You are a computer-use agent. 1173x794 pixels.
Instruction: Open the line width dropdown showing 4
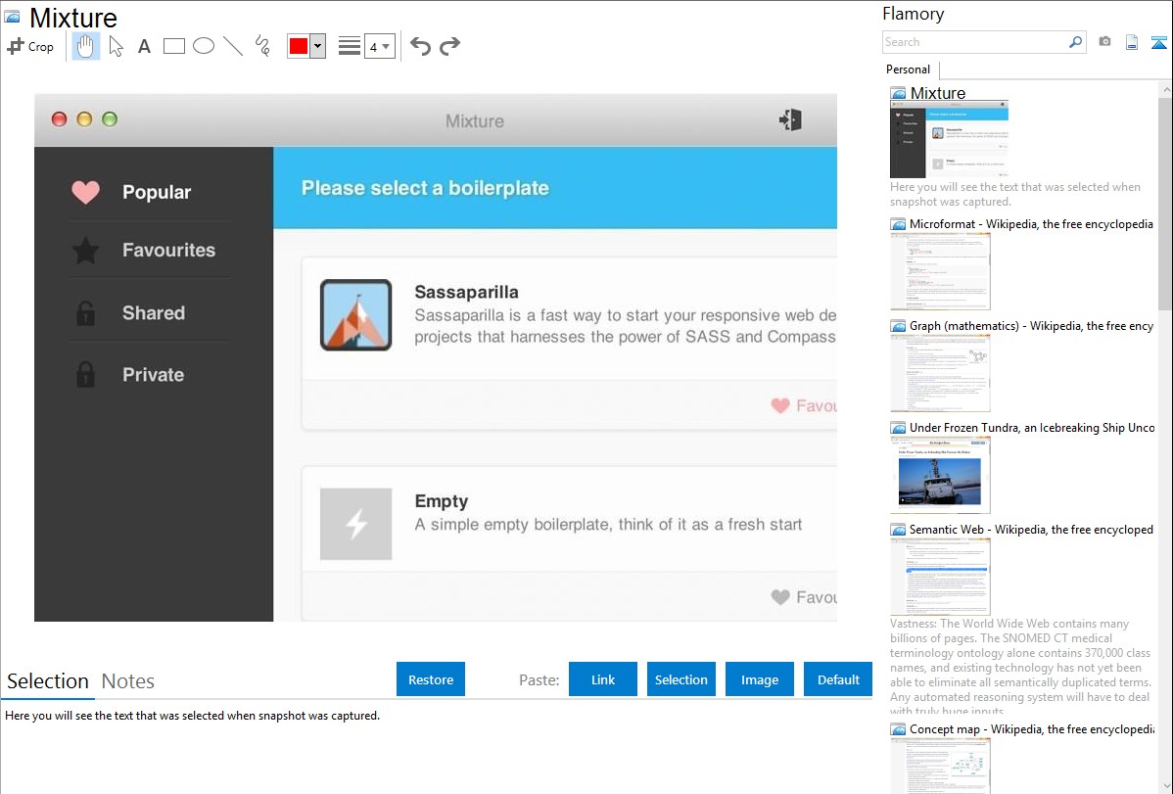pos(380,46)
